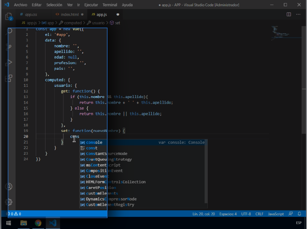Click 'Espacios: 4' indentation setting
Screen dimensions: 307x229
pyautogui.click(x=228, y=214)
